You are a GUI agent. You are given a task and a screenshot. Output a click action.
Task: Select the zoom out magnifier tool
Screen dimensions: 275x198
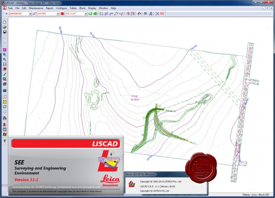click(x=5, y=60)
